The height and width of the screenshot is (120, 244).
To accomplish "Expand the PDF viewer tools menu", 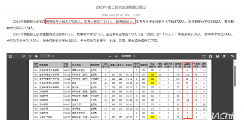I will 232,56.
